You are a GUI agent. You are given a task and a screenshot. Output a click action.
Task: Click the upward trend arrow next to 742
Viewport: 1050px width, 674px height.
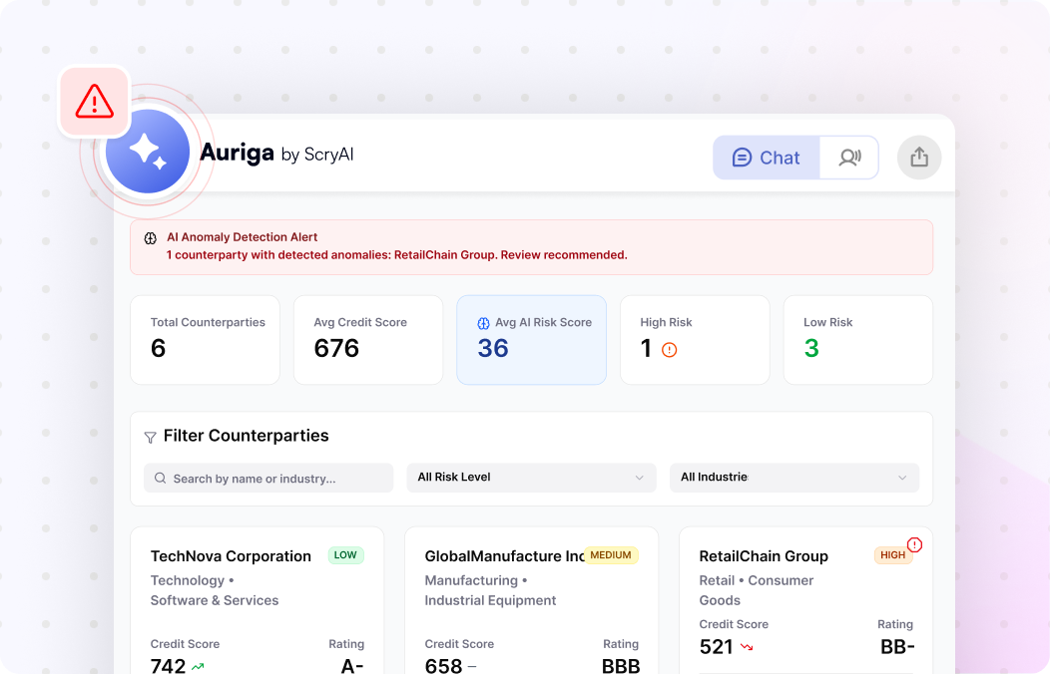198,667
